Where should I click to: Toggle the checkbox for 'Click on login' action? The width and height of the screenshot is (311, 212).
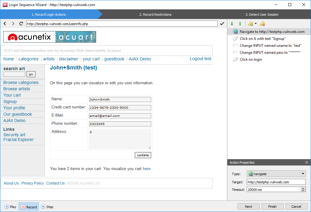[x=236, y=59]
